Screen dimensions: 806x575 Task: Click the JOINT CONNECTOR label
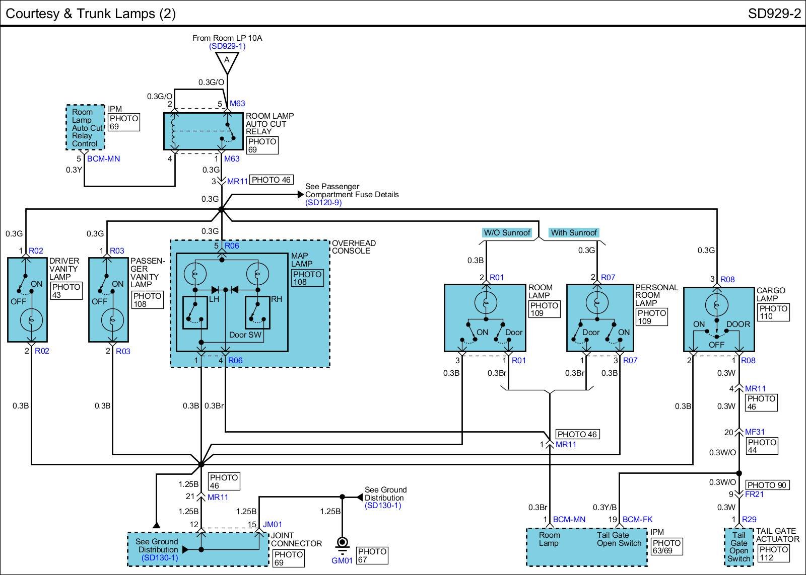tap(296, 540)
